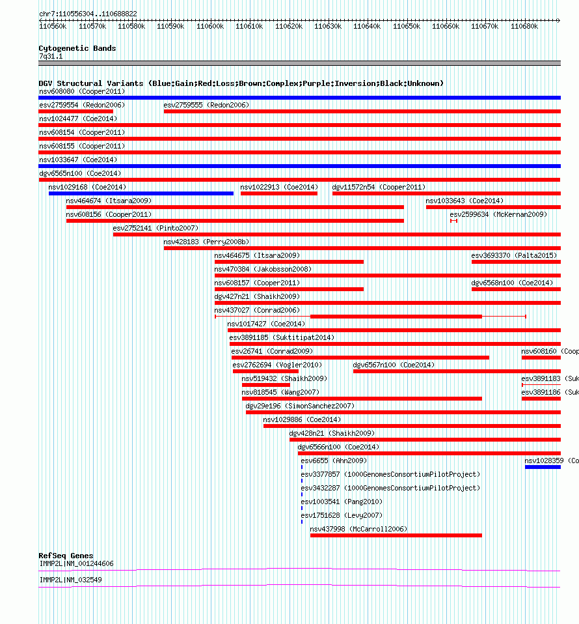
Task: Select nsv470384 (Jakobsson2008) label
Action: tap(263, 269)
